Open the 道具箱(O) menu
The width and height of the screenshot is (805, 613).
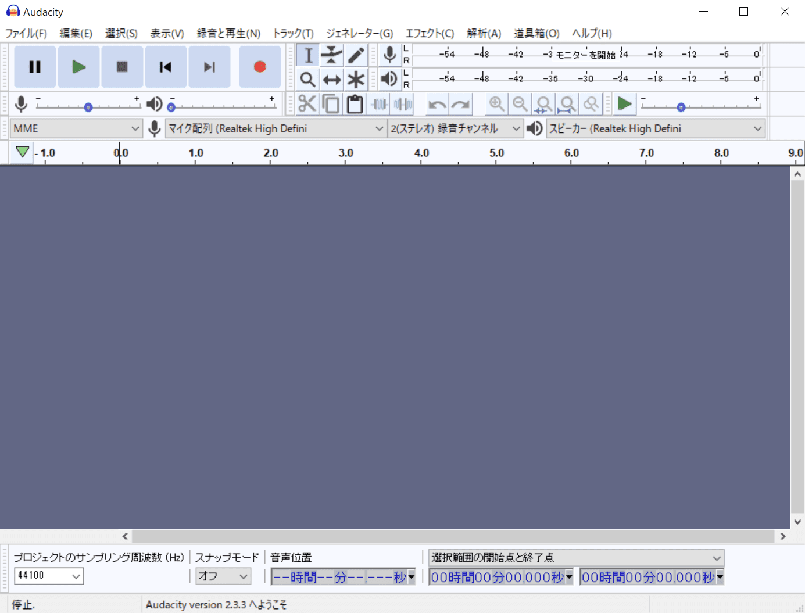(536, 34)
